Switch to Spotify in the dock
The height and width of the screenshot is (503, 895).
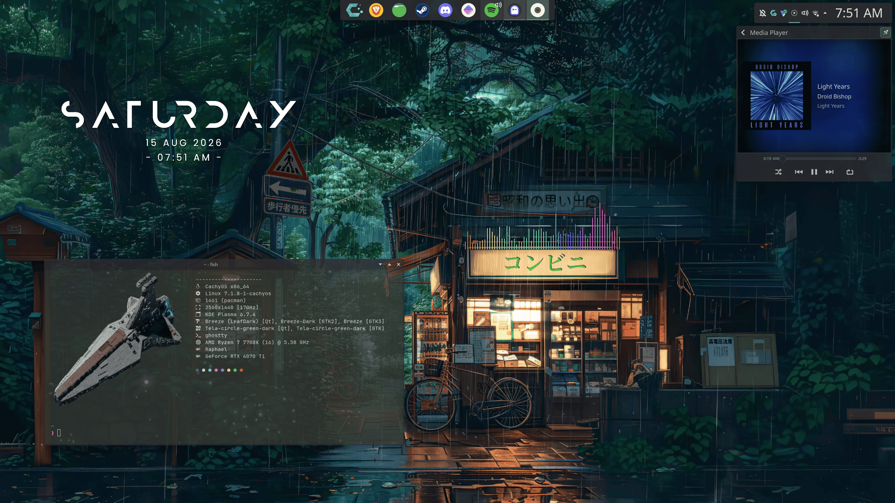[491, 10]
